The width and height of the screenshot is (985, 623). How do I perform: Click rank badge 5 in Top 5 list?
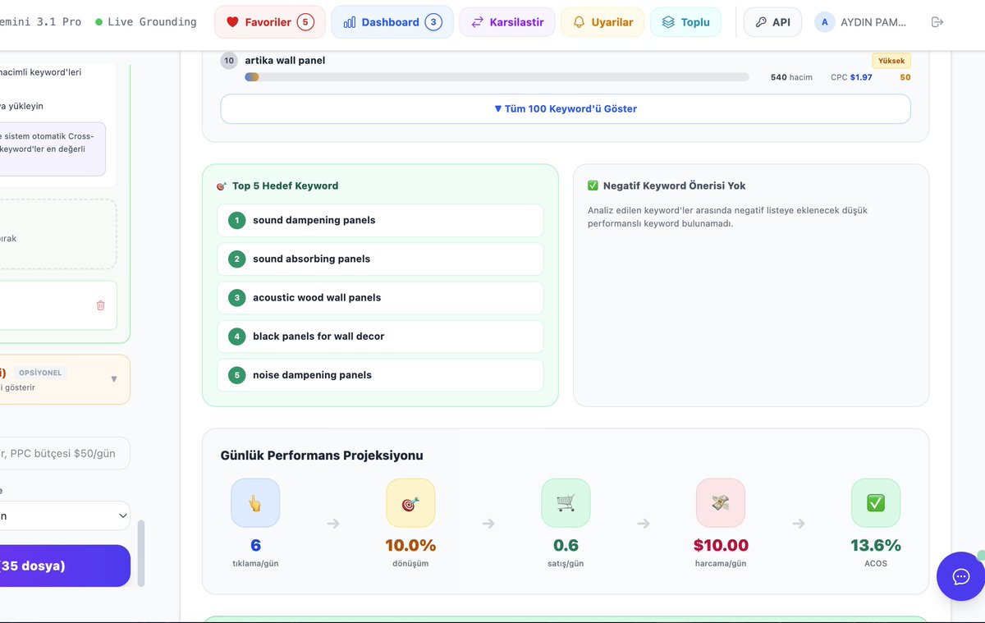237,375
